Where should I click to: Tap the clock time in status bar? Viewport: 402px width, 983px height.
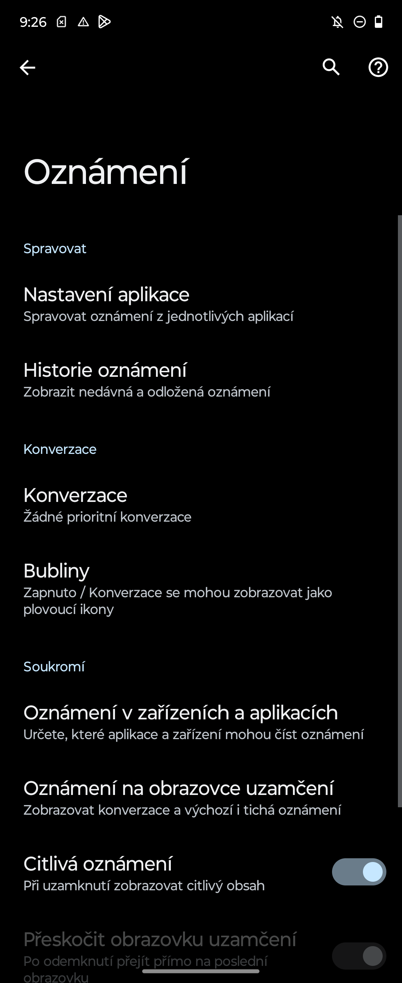point(33,22)
